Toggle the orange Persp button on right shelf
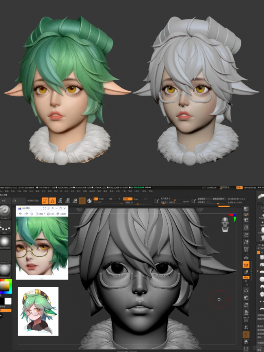This screenshot has height=352, width=264. tap(246, 264)
